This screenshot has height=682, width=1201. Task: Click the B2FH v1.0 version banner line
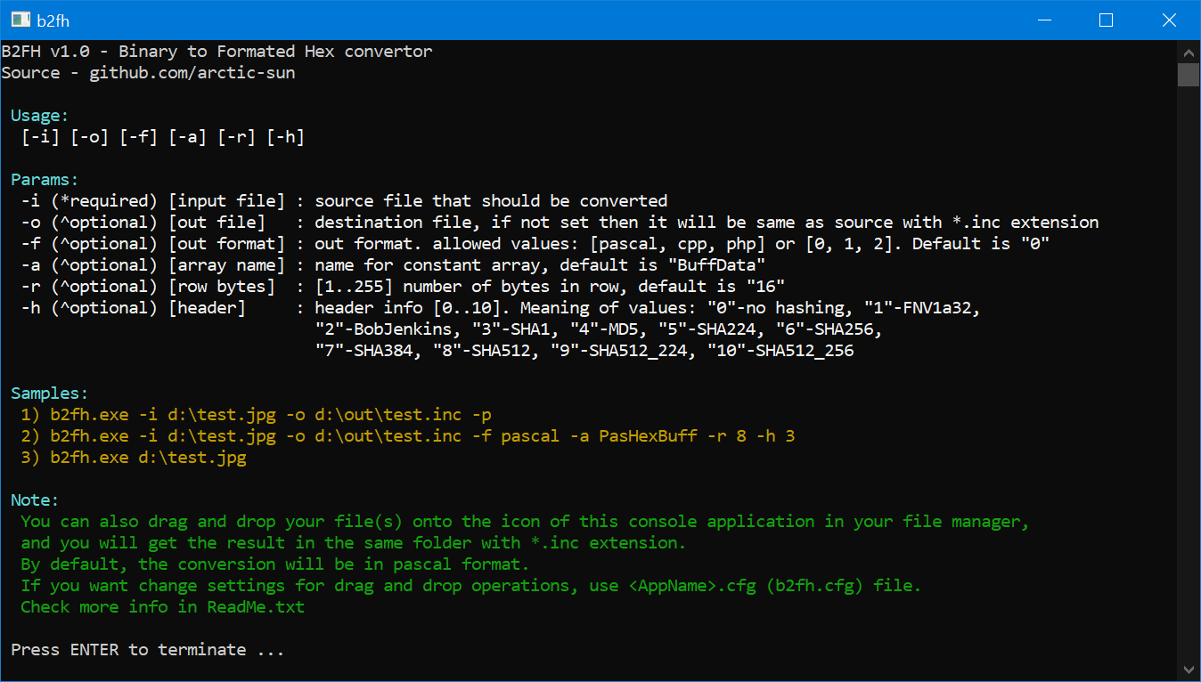[217, 51]
